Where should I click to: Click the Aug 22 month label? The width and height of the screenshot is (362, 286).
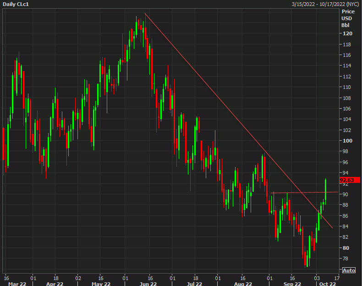point(243,284)
